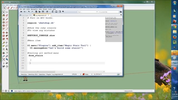Select the SketchUp Walk footprints tool

(x=4, y=66)
